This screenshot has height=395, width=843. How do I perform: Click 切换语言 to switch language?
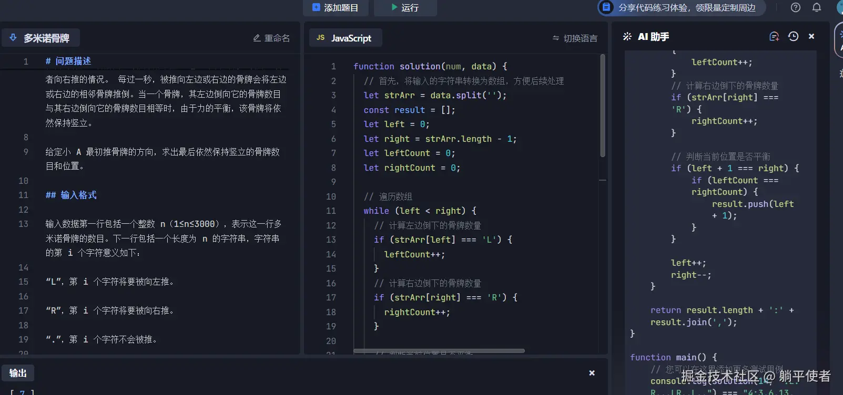[575, 38]
